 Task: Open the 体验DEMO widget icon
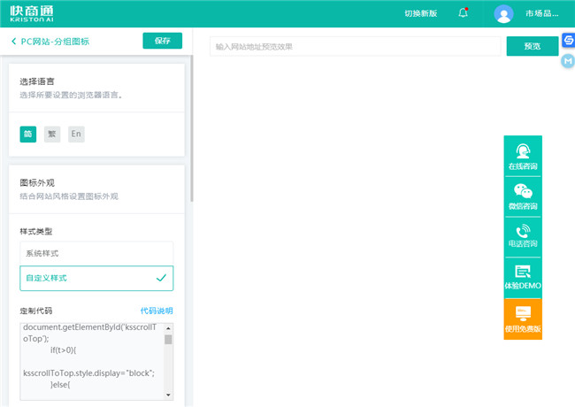click(x=523, y=273)
